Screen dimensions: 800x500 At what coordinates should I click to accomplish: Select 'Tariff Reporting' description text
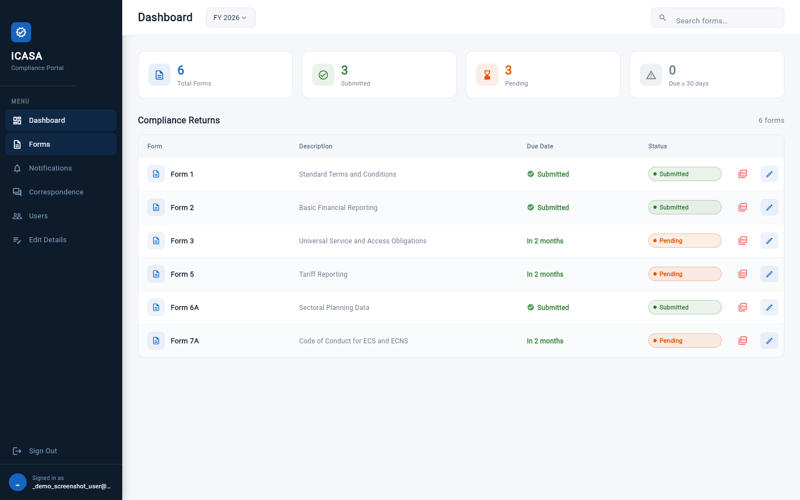coord(323,274)
